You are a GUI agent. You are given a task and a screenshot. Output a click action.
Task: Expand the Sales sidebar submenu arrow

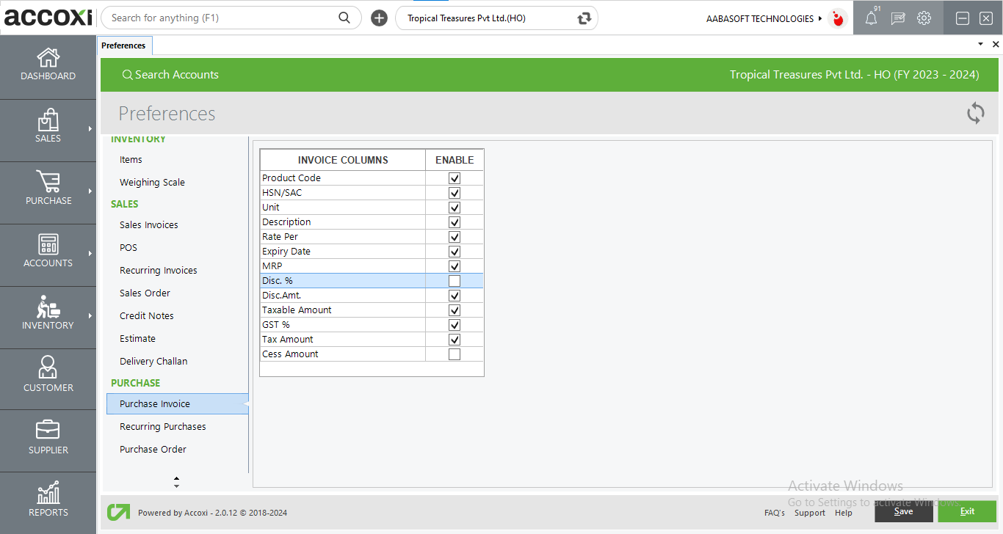click(x=90, y=129)
